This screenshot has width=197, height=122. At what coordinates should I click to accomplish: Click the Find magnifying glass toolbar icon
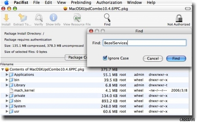coord(107,18)
